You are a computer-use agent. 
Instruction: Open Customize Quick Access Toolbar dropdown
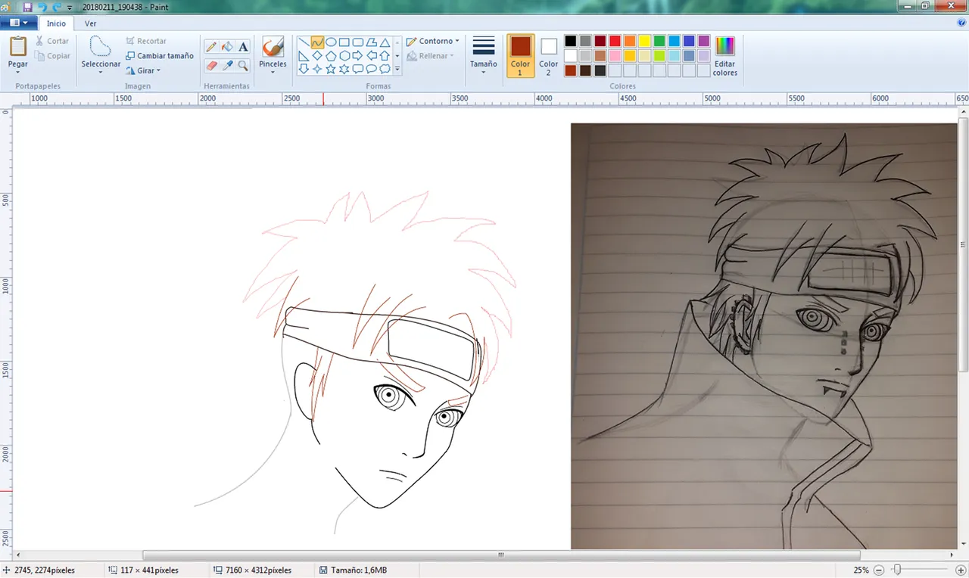[70, 8]
